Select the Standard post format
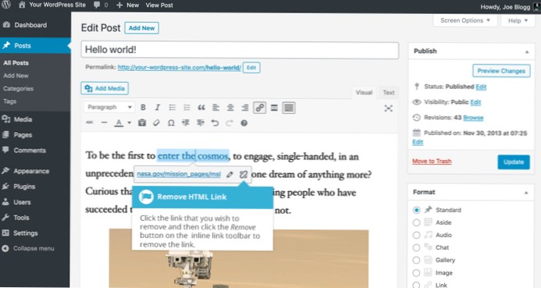Viewport: 541px width, 288px height. point(416,210)
